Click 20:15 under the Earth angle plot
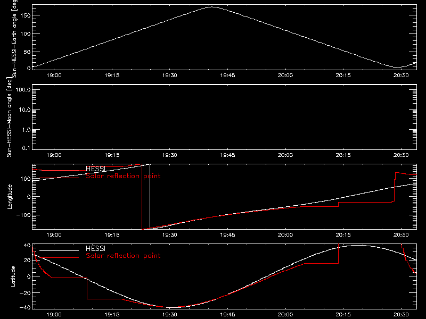426x319 pixels. [343, 75]
